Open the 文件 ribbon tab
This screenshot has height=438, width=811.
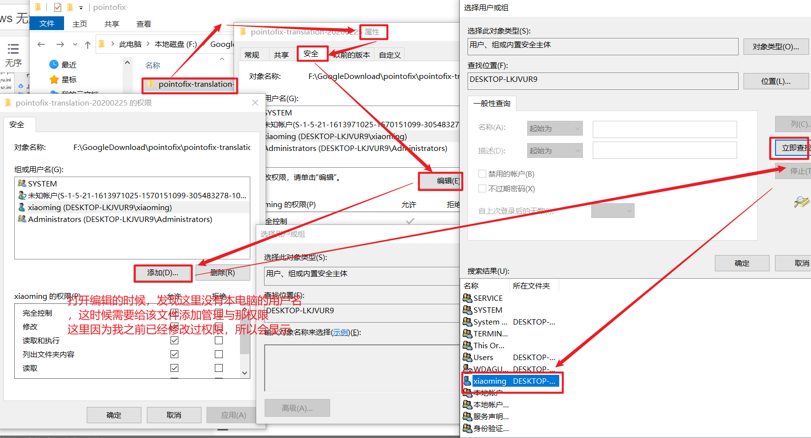pyautogui.click(x=47, y=23)
